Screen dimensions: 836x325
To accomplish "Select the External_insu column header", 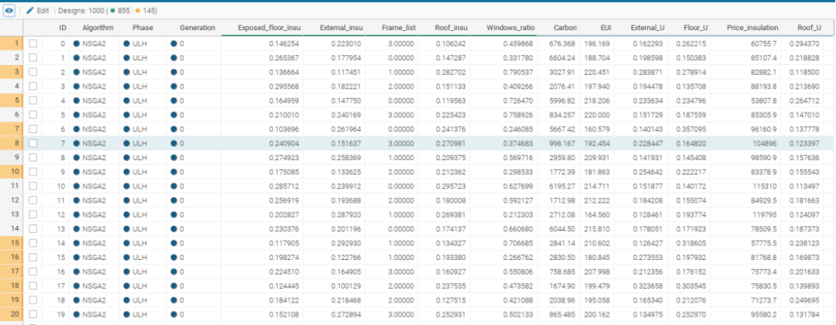I will [x=341, y=28].
